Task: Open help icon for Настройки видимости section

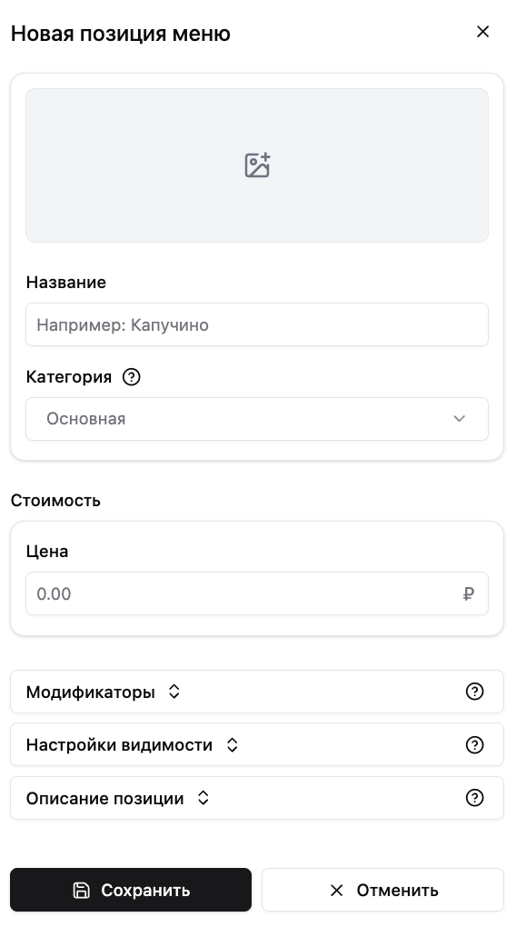Action: (474, 744)
